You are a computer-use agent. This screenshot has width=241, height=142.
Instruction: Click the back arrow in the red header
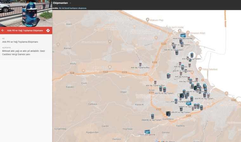click(x=3, y=31)
